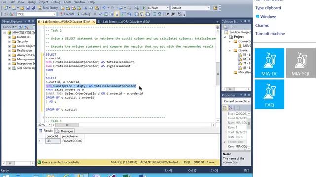Open the Edit menu

12,2
